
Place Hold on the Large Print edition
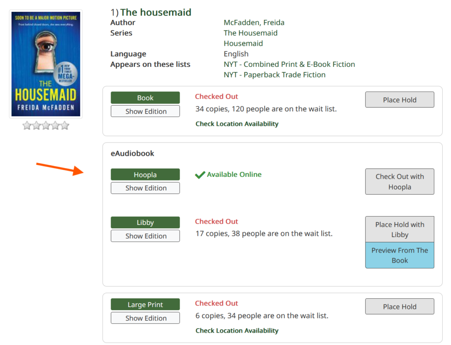pos(399,307)
